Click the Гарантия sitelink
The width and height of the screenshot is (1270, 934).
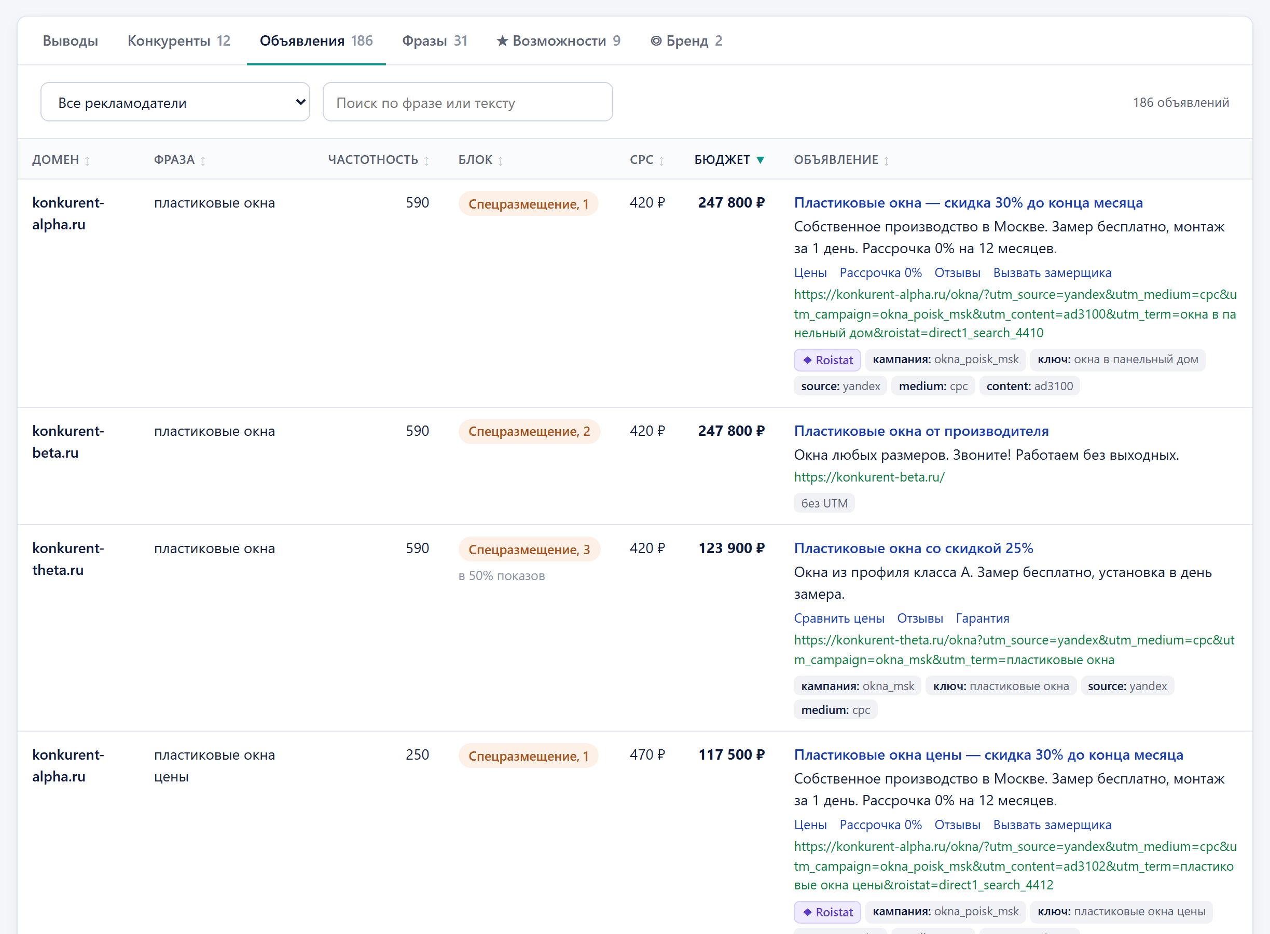[x=982, y=618]
